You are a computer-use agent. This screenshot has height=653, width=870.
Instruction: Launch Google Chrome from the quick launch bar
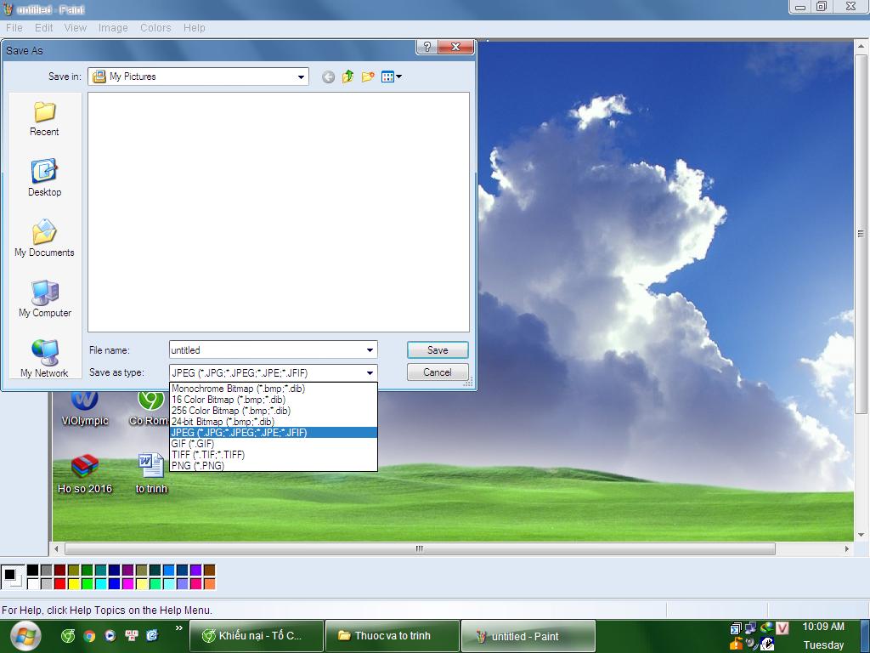tap(89, 635)
